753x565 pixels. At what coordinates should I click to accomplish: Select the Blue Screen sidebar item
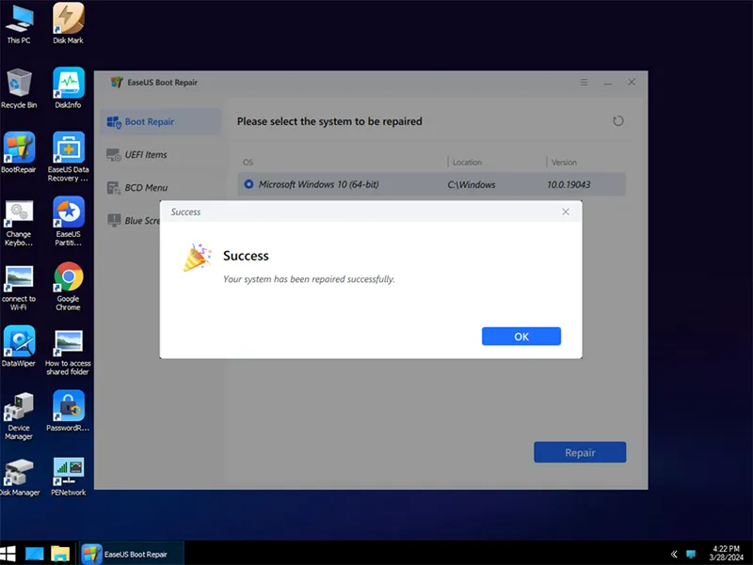[x=142, y=221]
